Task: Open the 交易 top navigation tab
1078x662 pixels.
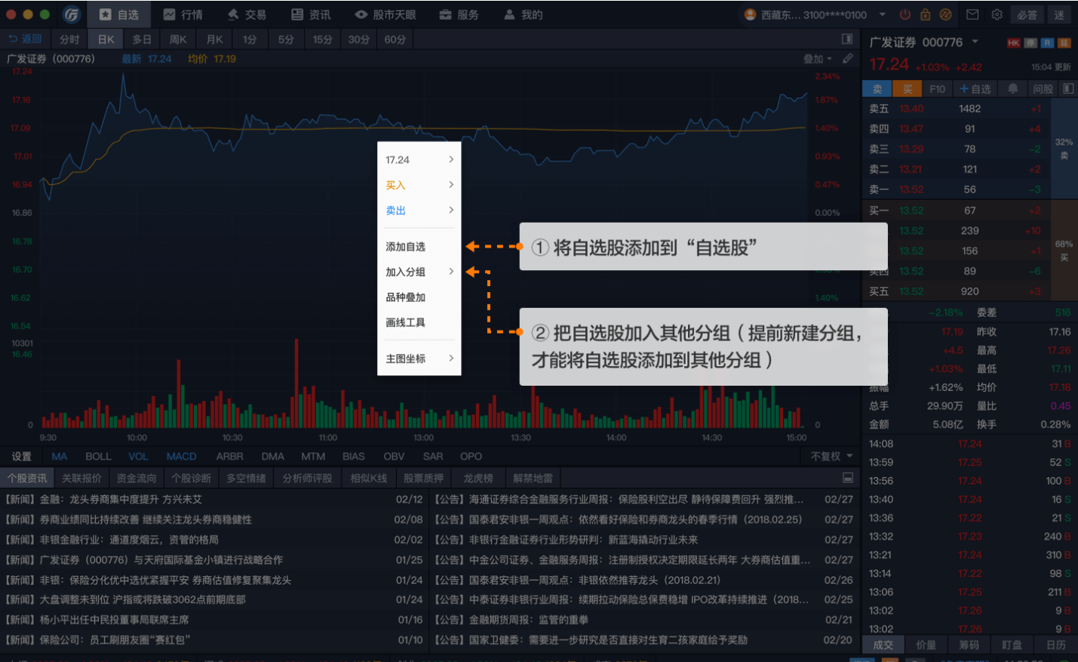Action: pyautogui.click(x=247, y=14)
